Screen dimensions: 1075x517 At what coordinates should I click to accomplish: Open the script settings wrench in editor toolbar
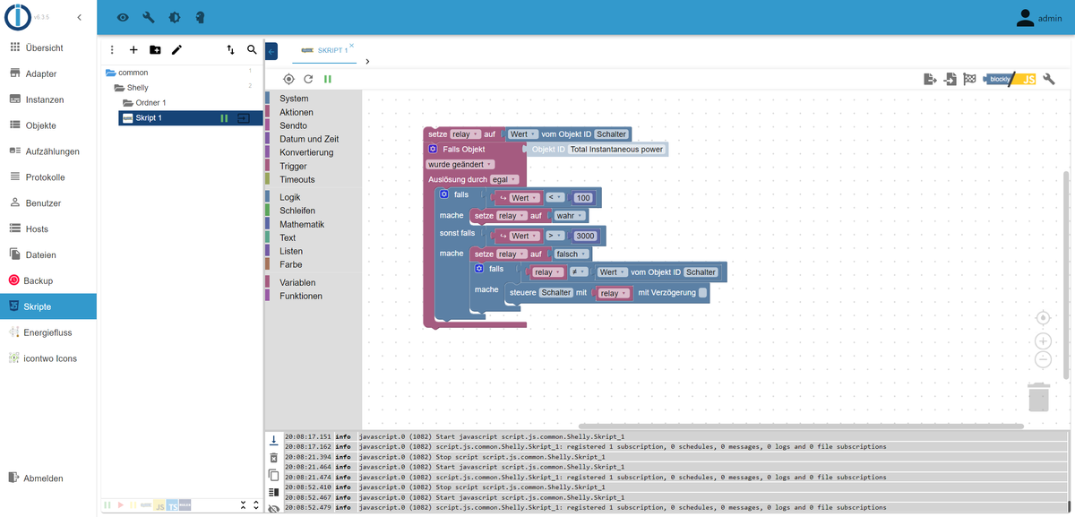pos(1049,80)
